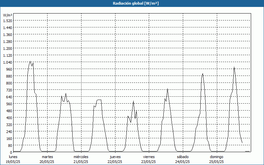The height and width of the screenshot is (165, 264).
Task: Click the 19/05/25 date label
Action: pos(13,162)
